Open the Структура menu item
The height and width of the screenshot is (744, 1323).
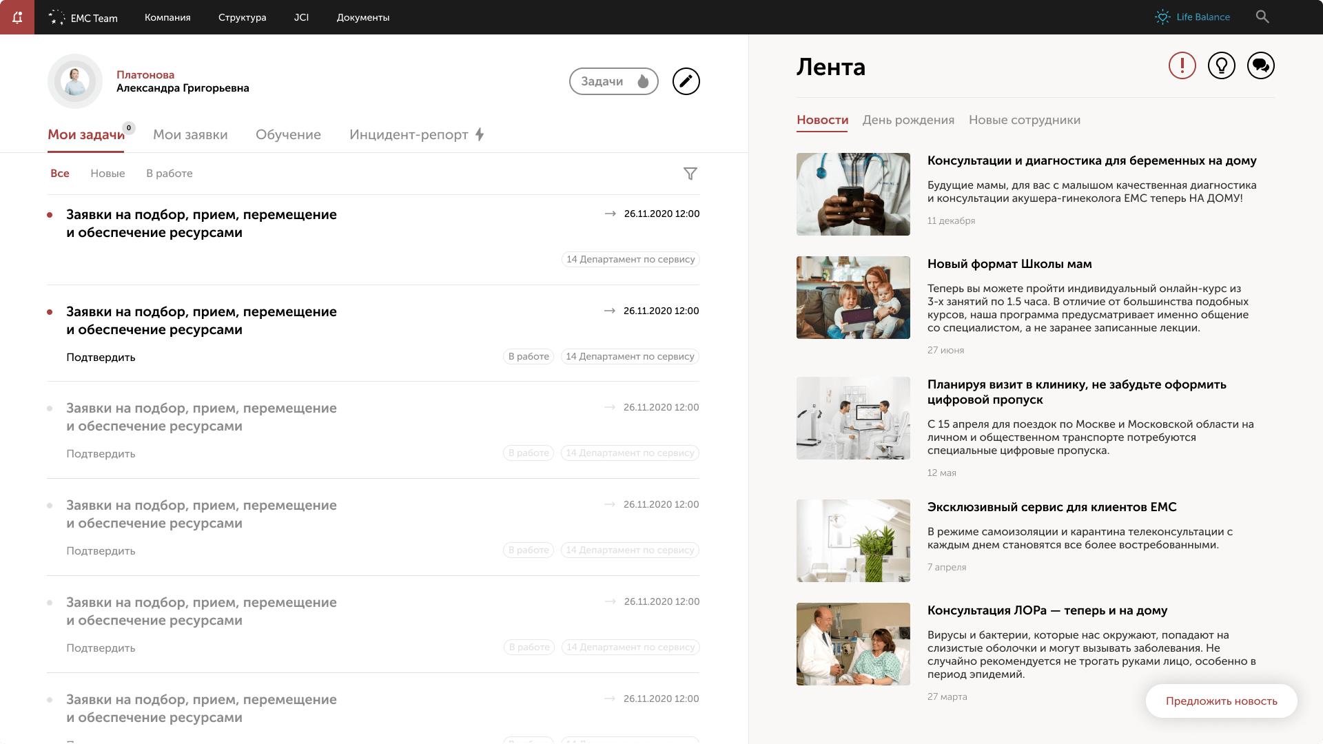[x=242, y=17]
